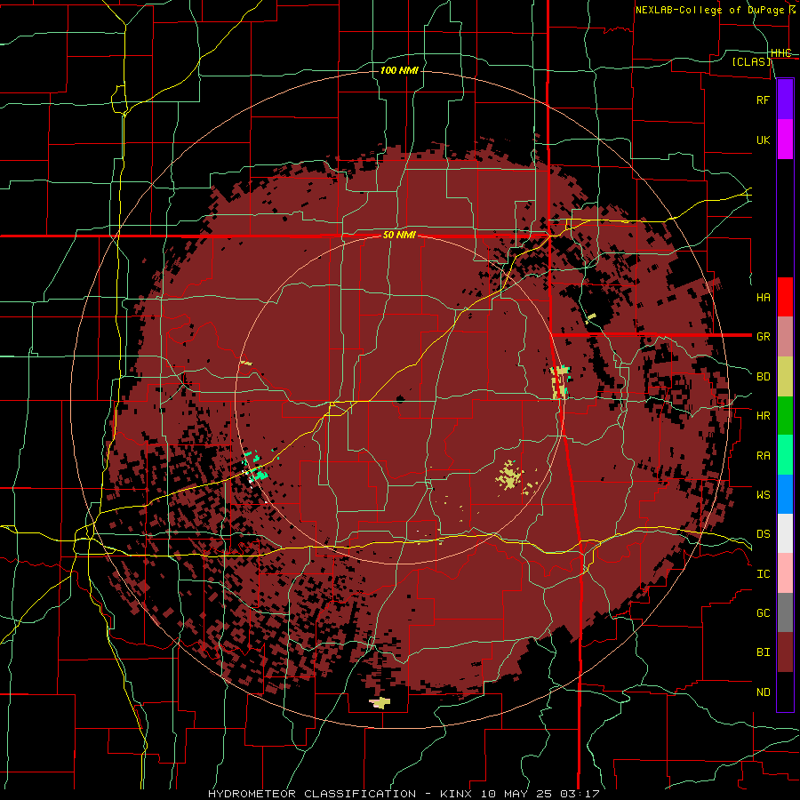Click the BI legend label
Image resolution: width=800 pixels, height=800 pixels.
763,652
